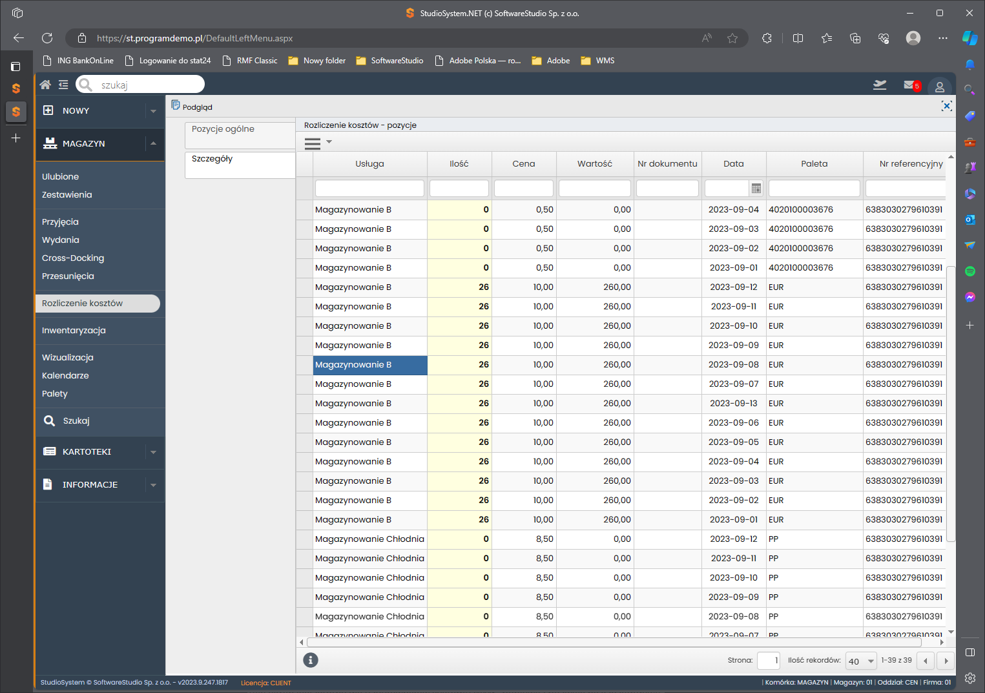Image resolution: width=985 pixels, height=693 pixels.
Task: Open the Rozliczenie kosztów menu item
Action: pos(98,304)
